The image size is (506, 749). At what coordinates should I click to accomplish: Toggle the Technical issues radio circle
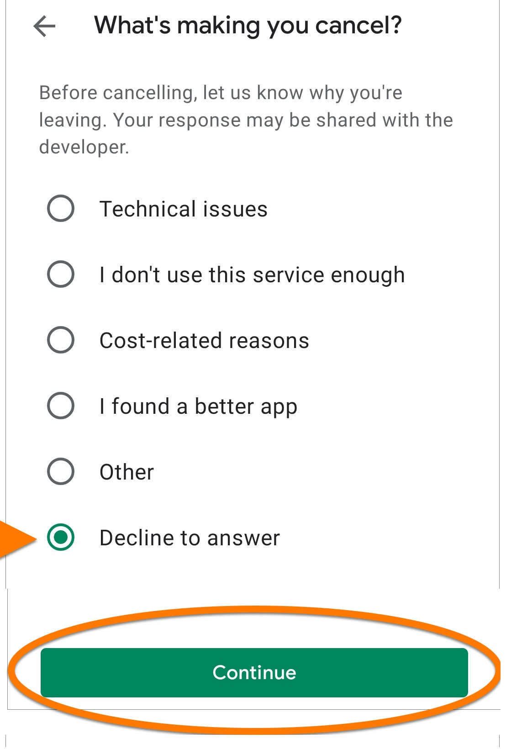[61, 209]
